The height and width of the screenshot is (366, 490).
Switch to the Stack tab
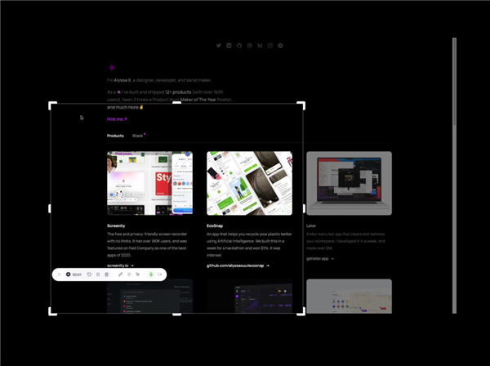point(138,136)
